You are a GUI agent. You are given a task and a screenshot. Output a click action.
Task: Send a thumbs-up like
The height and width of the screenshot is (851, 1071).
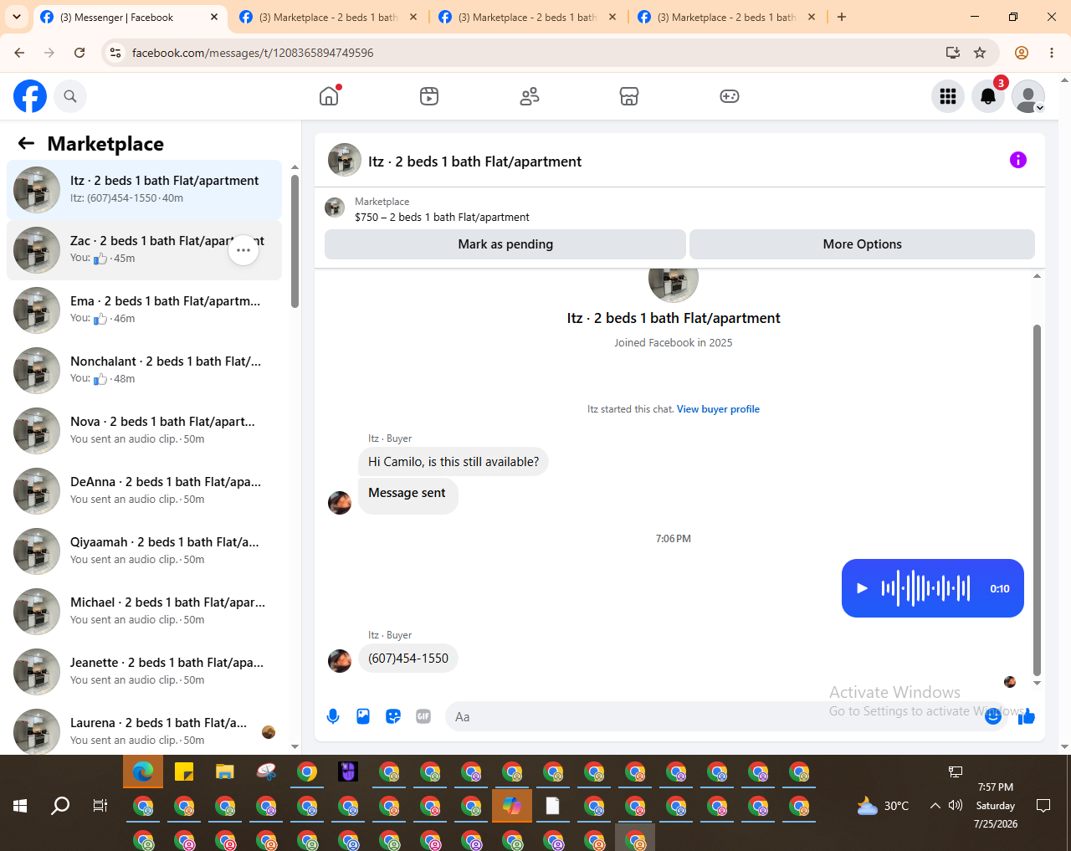(1027, 716)
